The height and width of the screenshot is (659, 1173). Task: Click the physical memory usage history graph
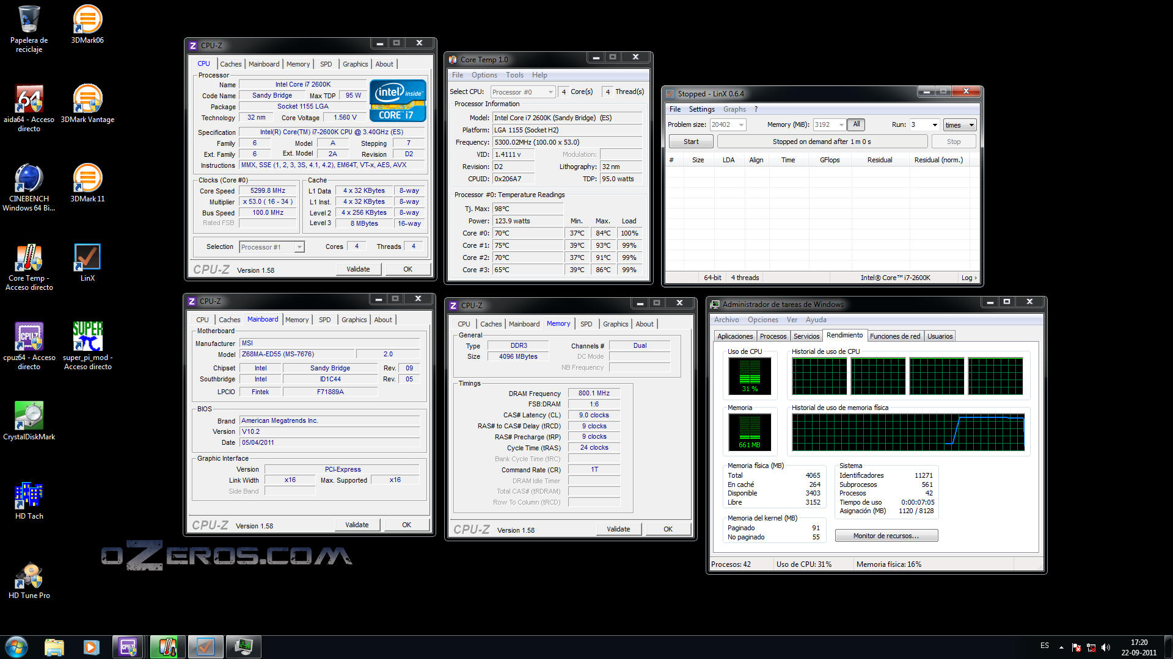pyautogui.click(x=908, y=432)
